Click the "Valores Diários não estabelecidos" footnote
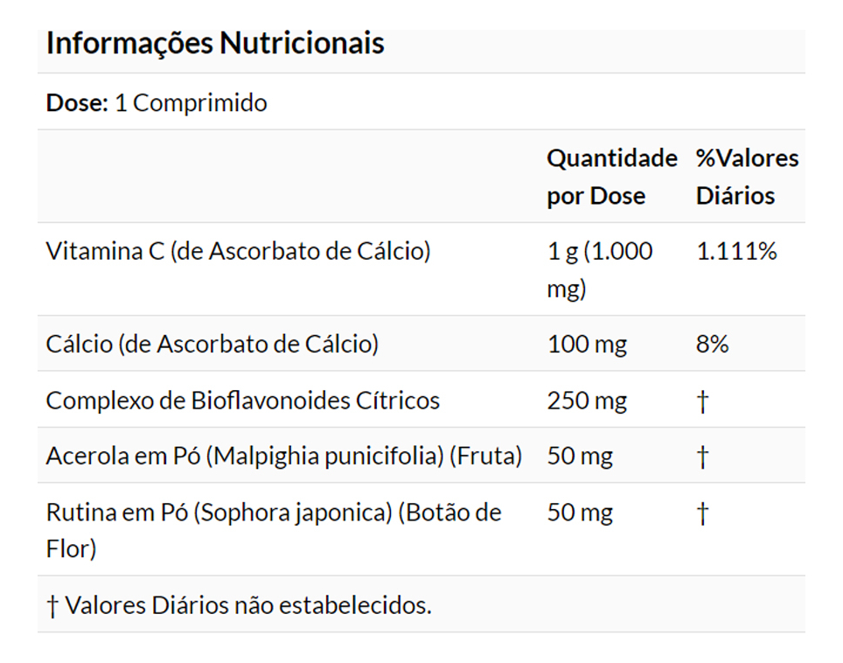The image size is (843, 663). pos(239,605)
